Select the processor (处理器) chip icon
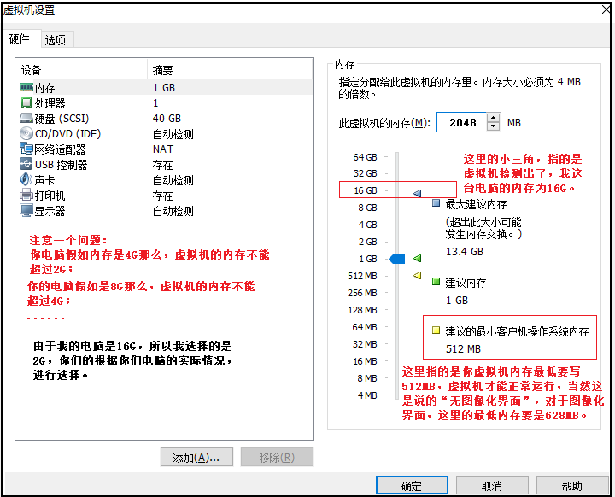Viewport: 615px width, 497px height. (x=26, y=102)
